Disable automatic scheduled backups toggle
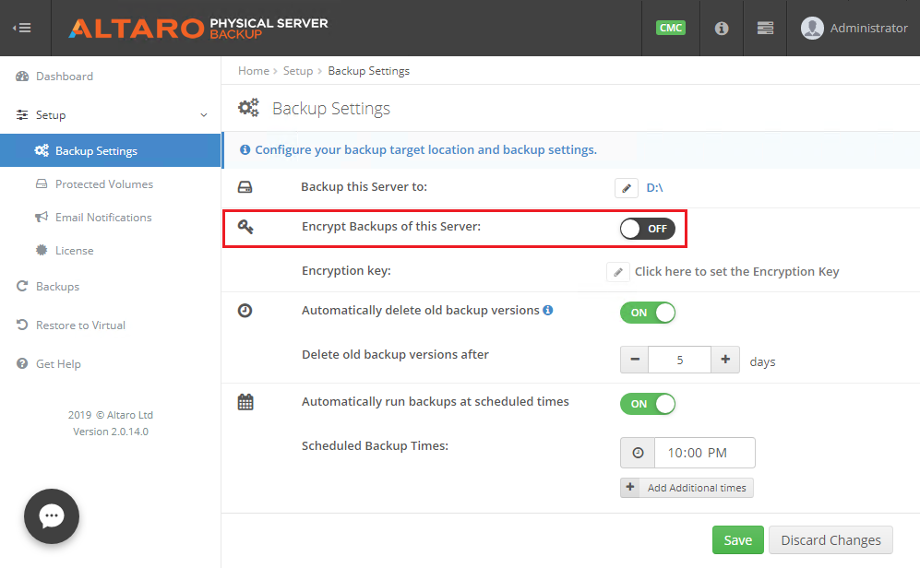 648,404
